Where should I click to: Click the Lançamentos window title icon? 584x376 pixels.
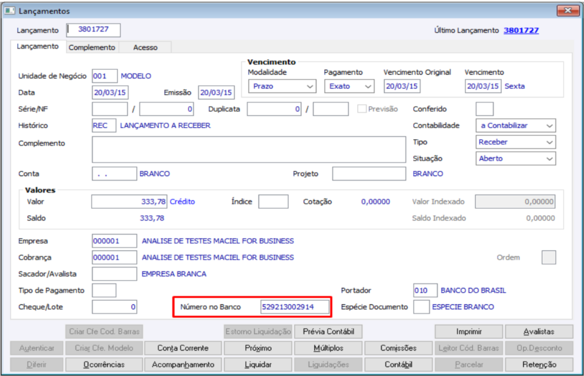tap(9, 10)
